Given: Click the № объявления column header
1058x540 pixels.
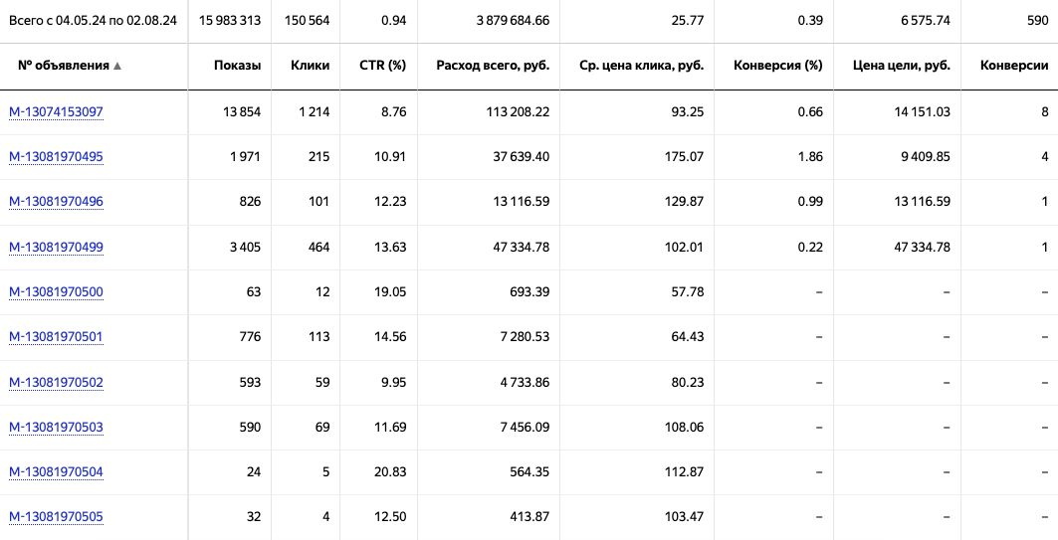Looking at the screenshot, I should (63, 66).
